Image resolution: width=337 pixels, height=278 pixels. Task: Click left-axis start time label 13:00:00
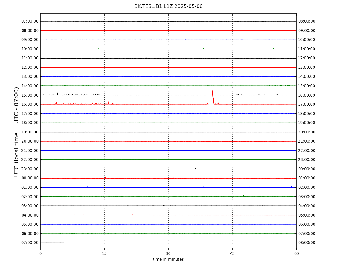pyautogui.click(x=30, y=77)
